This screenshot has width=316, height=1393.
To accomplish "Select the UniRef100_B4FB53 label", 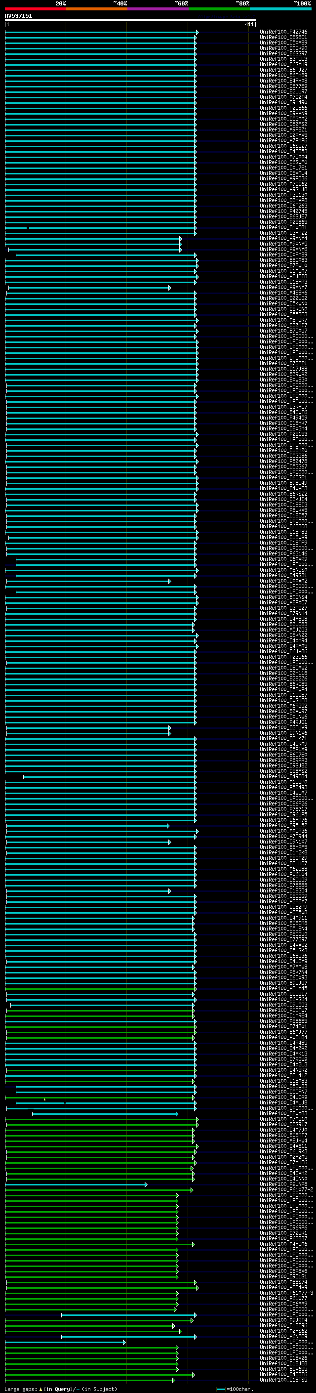I will (283, 151).
